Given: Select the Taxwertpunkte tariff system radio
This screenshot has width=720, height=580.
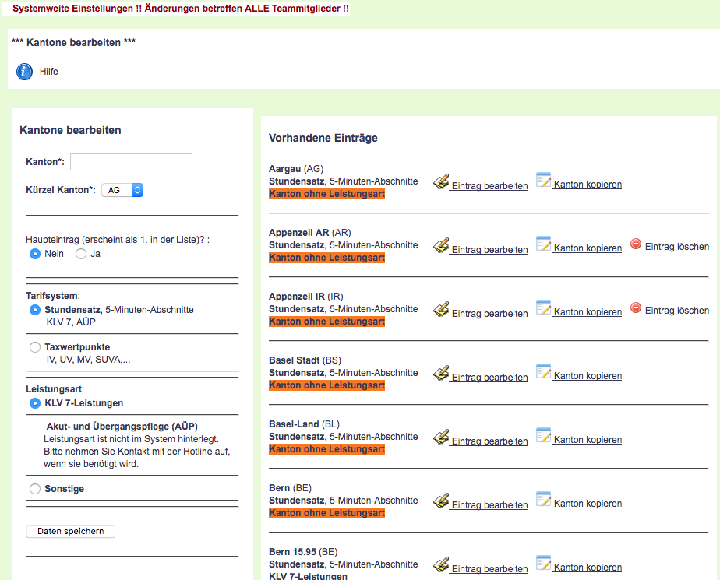Looking at the screenshot, I should click(34, 347).
